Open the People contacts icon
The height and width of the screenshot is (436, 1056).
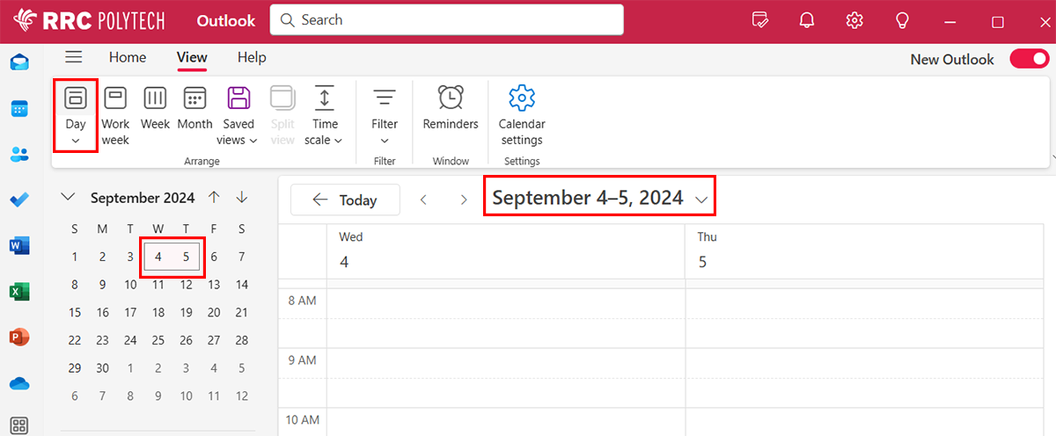(x=19, y=154)
